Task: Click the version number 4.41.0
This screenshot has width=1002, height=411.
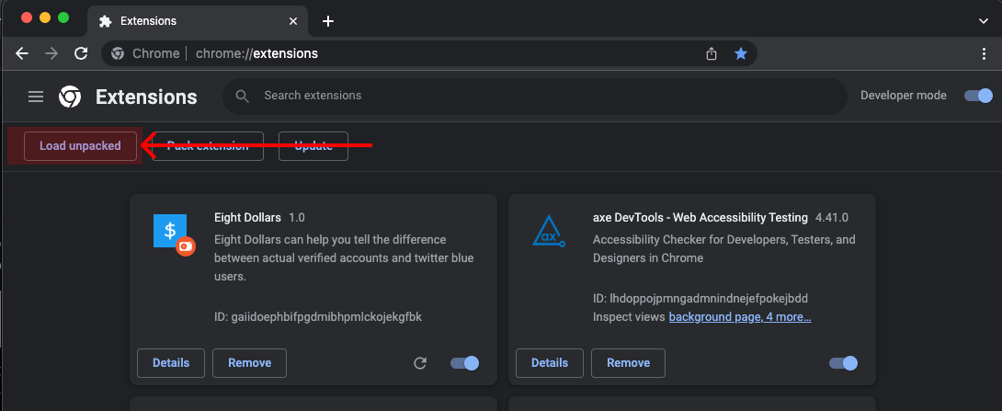Action: click(832, 218)
